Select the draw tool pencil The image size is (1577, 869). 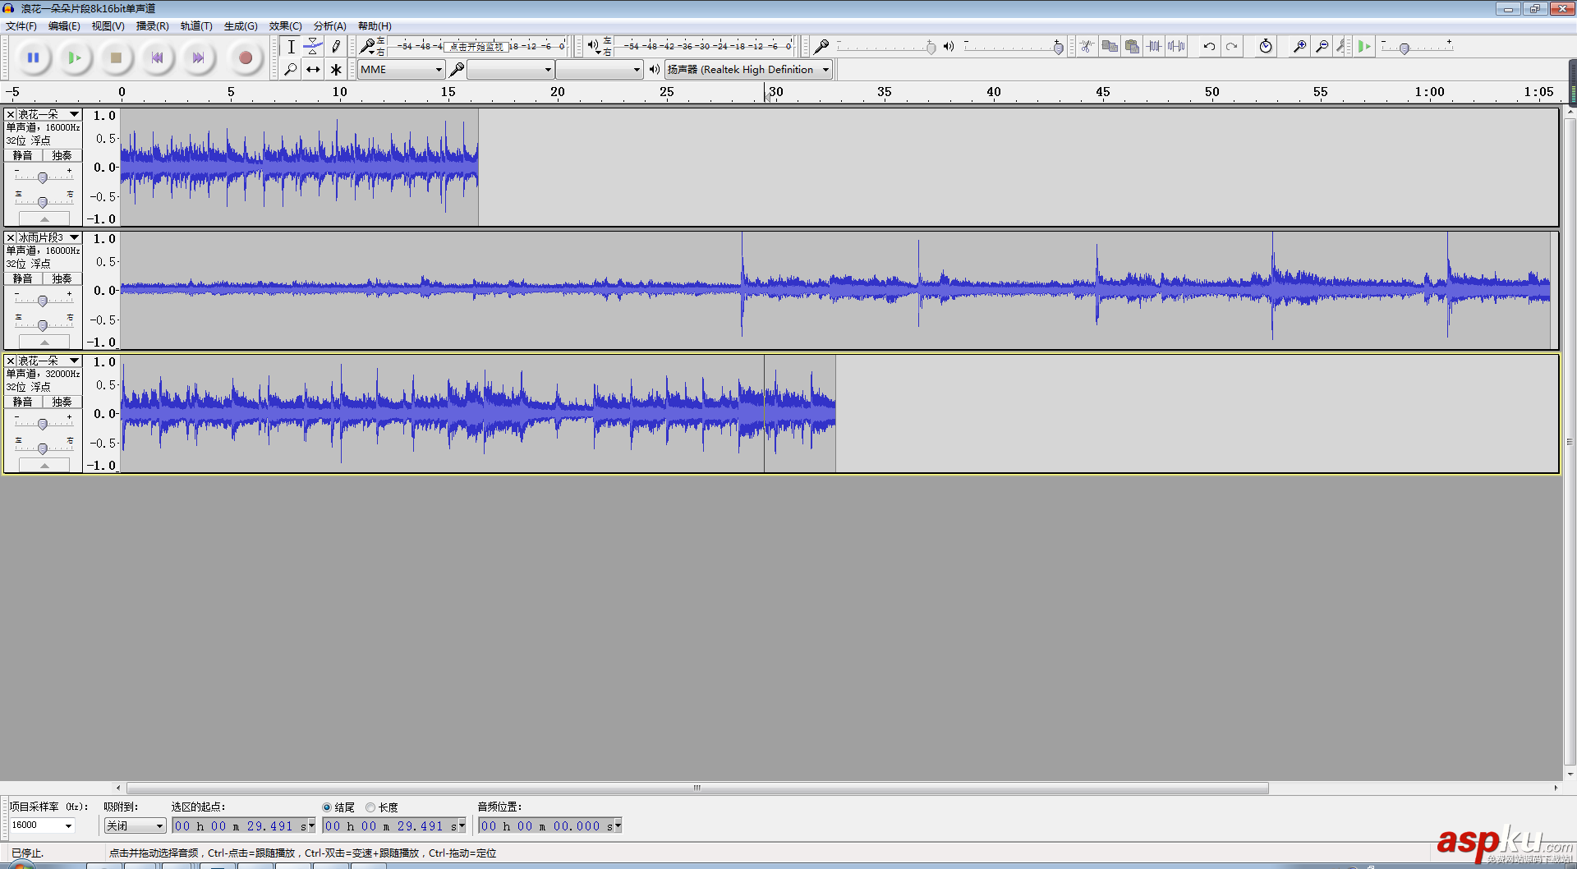(335, 47)
